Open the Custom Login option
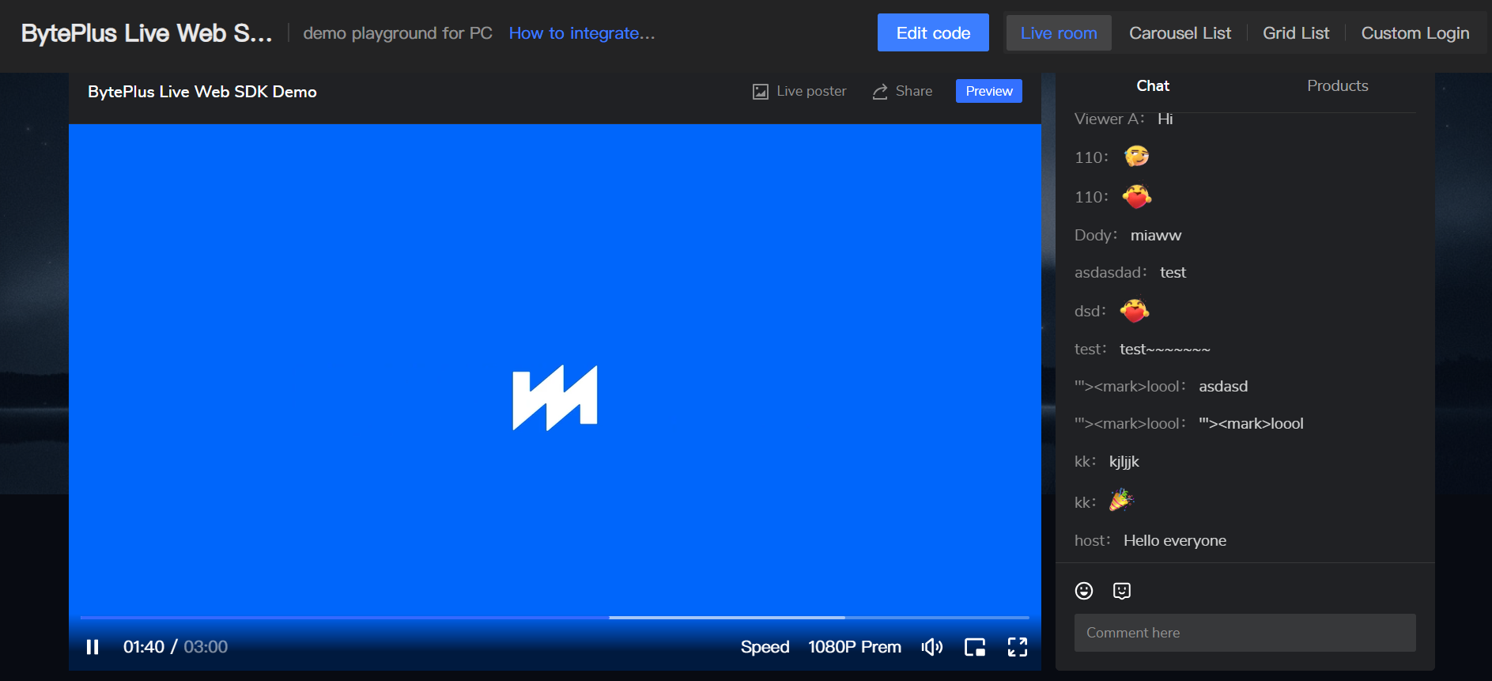 tap(1415, 33)
